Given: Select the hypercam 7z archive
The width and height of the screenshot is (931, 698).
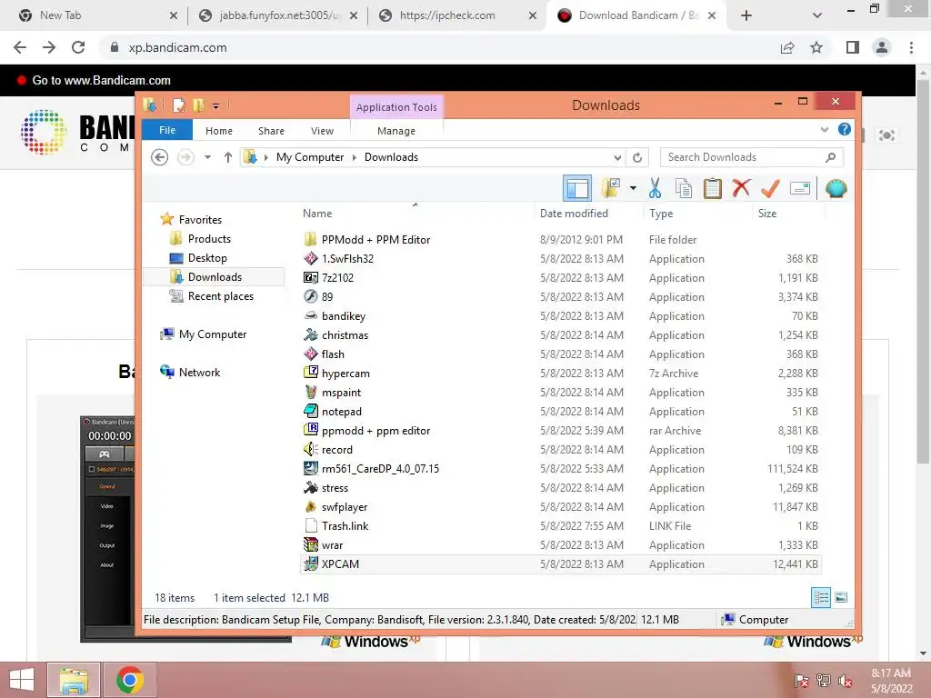Looking at the screenshot, I should pos(560,374).
